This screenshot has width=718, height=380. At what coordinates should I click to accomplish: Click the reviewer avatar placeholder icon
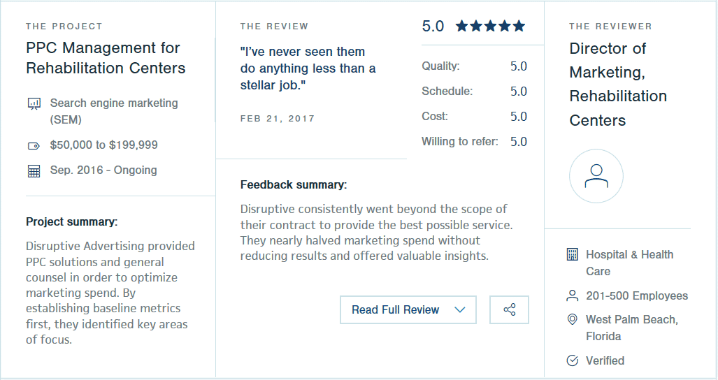coord(596,176)
